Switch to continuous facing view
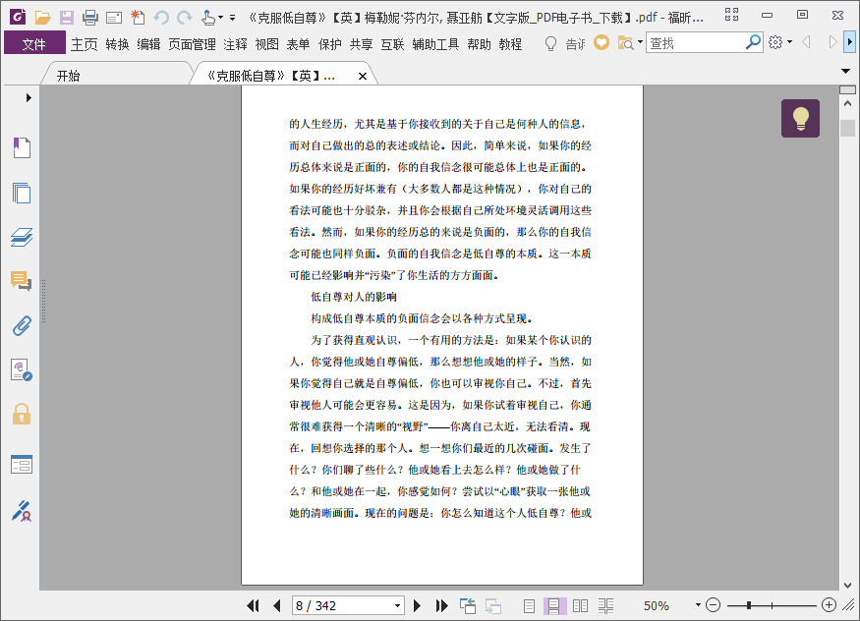 606,605
